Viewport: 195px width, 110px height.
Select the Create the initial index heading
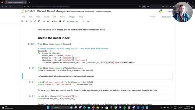pos(54,38)
